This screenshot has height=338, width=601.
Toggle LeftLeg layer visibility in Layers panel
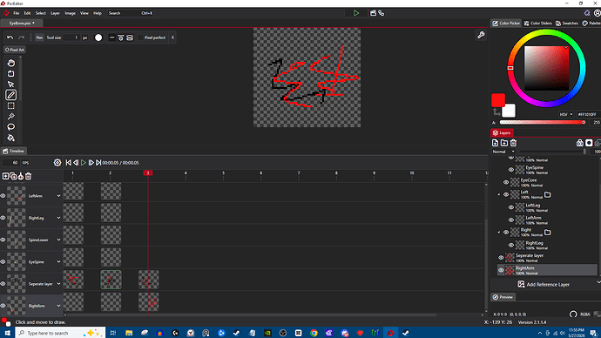tap(511, 207)
